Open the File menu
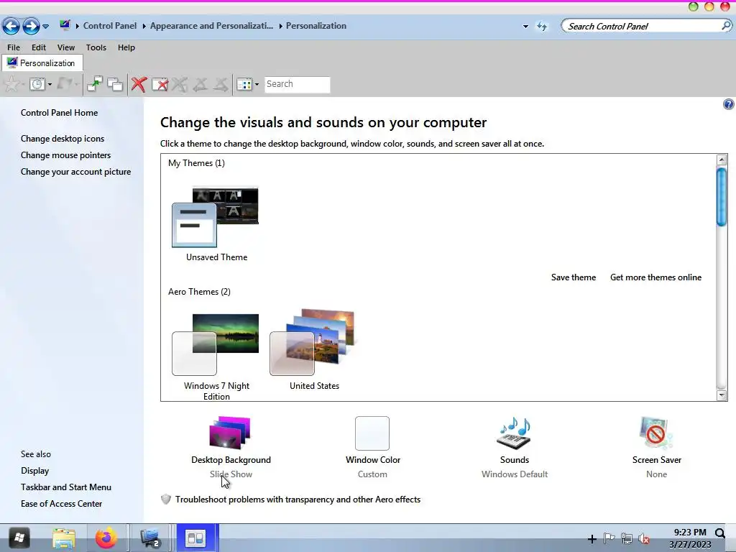 pos(14,47)
